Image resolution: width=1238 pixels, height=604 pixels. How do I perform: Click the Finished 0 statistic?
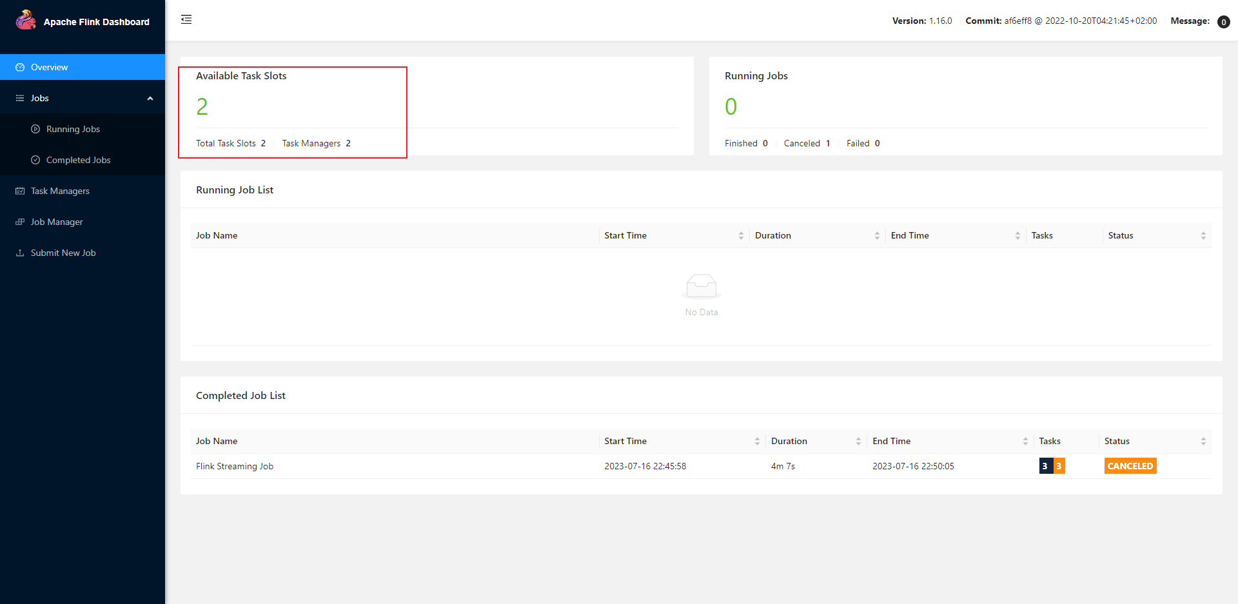tap(746, 143)
